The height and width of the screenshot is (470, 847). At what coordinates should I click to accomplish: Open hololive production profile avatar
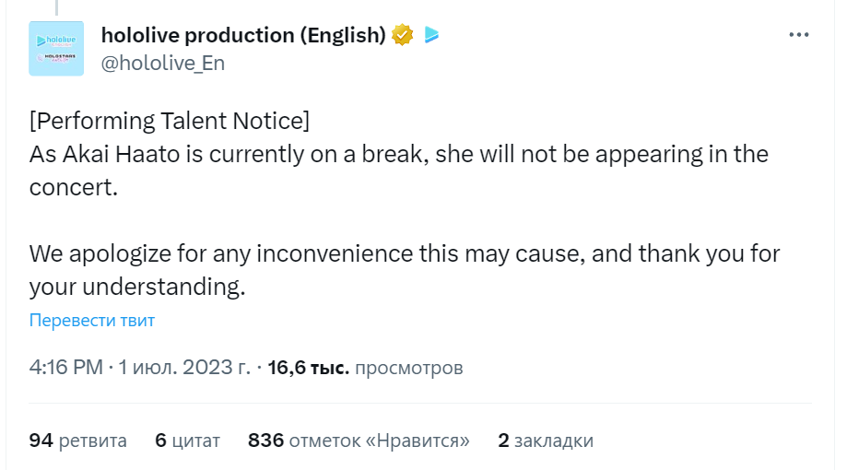pyautogui.click(x=56, y=49)
